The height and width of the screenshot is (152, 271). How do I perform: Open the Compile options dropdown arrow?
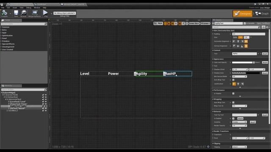click(x=10, y=14)
